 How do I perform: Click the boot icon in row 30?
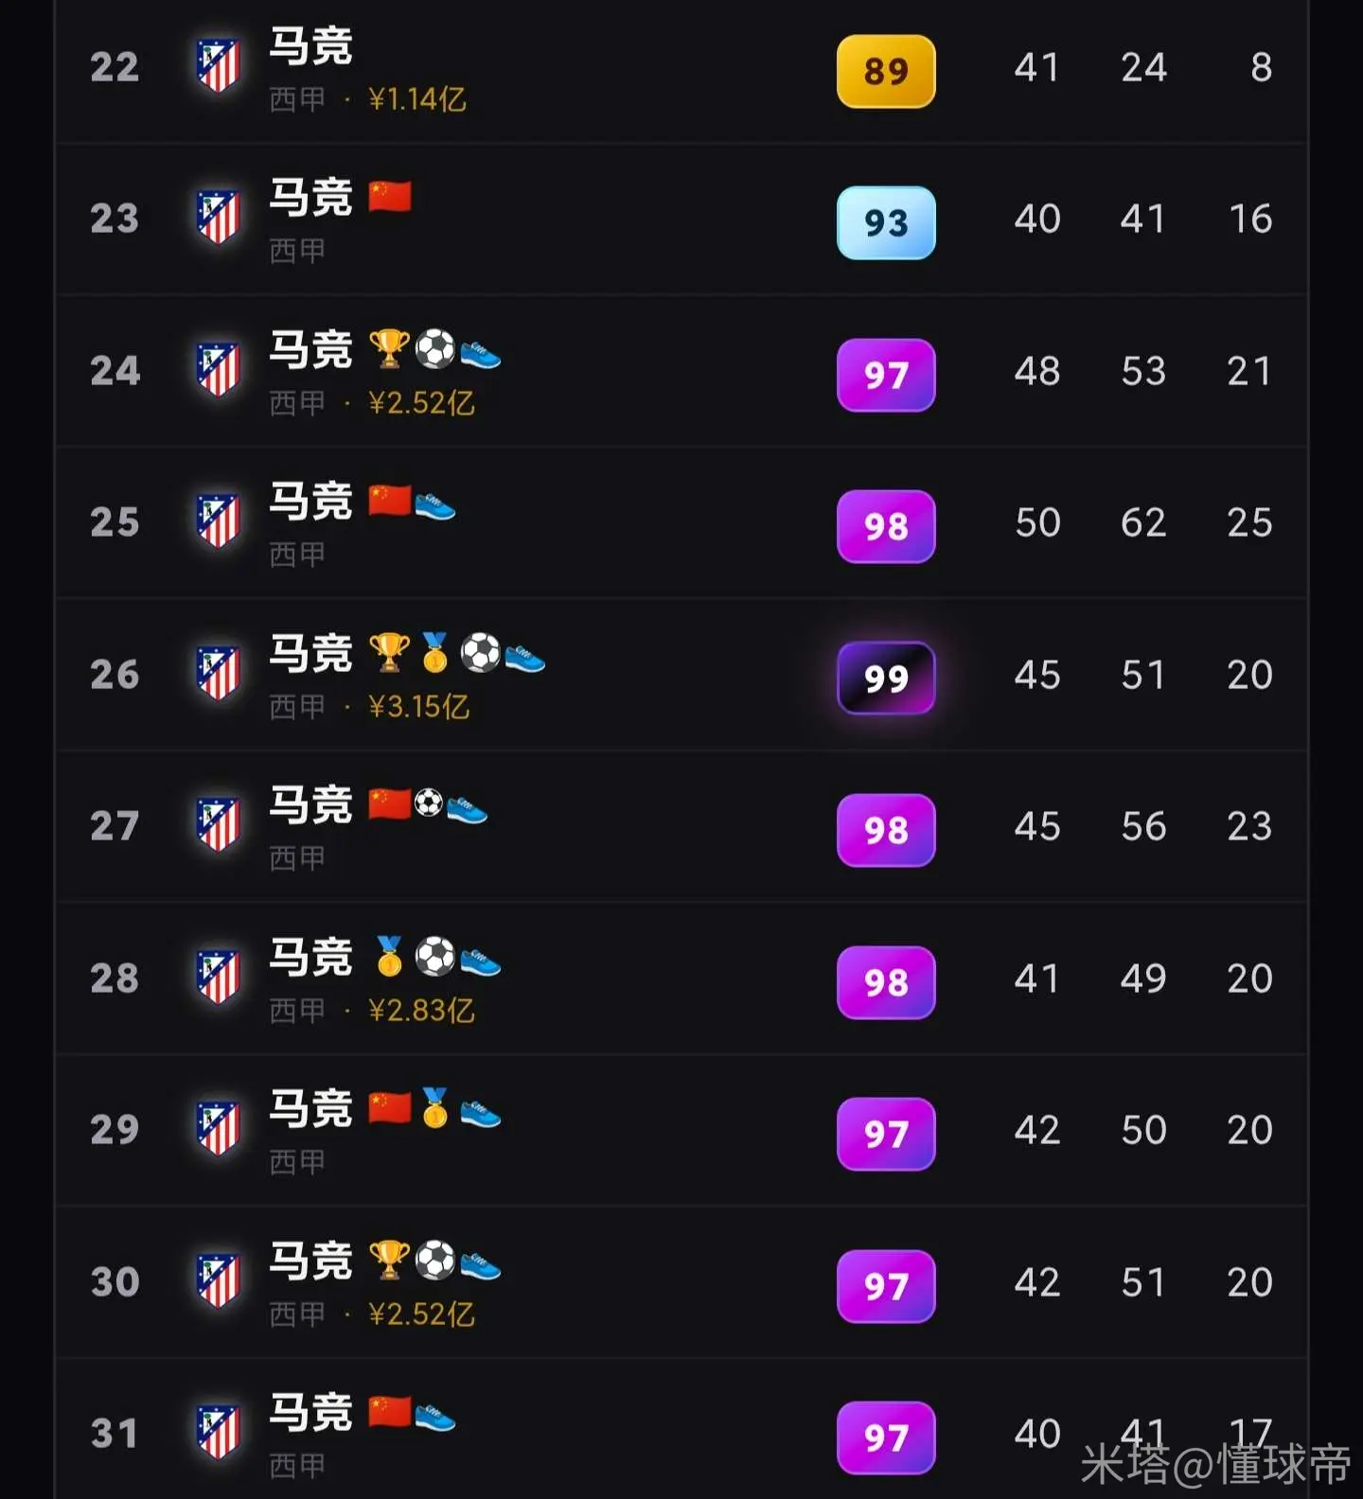point(481,1262)
